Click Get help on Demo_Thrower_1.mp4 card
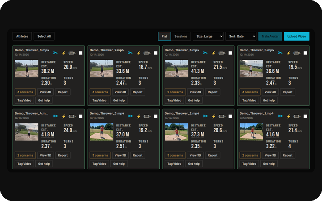This screenshot has height=201, width=322. pyautogui.click(x=269, y=164)
